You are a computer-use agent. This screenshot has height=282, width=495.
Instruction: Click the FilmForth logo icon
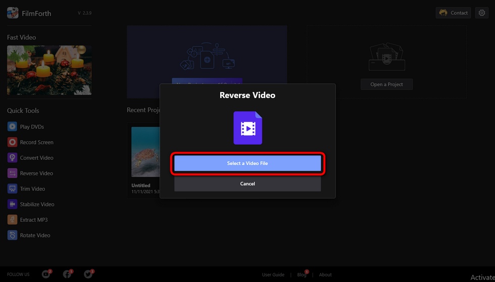(13, 13)
